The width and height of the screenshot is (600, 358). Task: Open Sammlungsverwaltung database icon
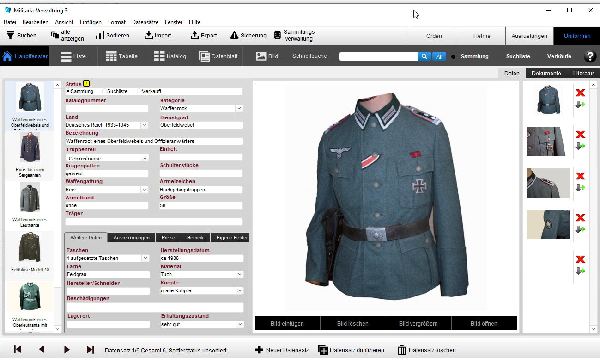[x=278, y=36]
